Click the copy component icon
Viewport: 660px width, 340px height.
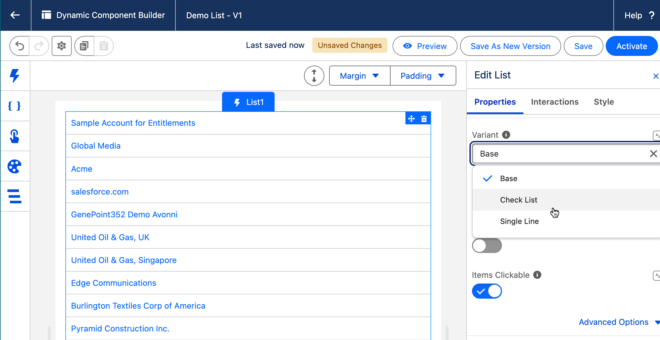84,46
